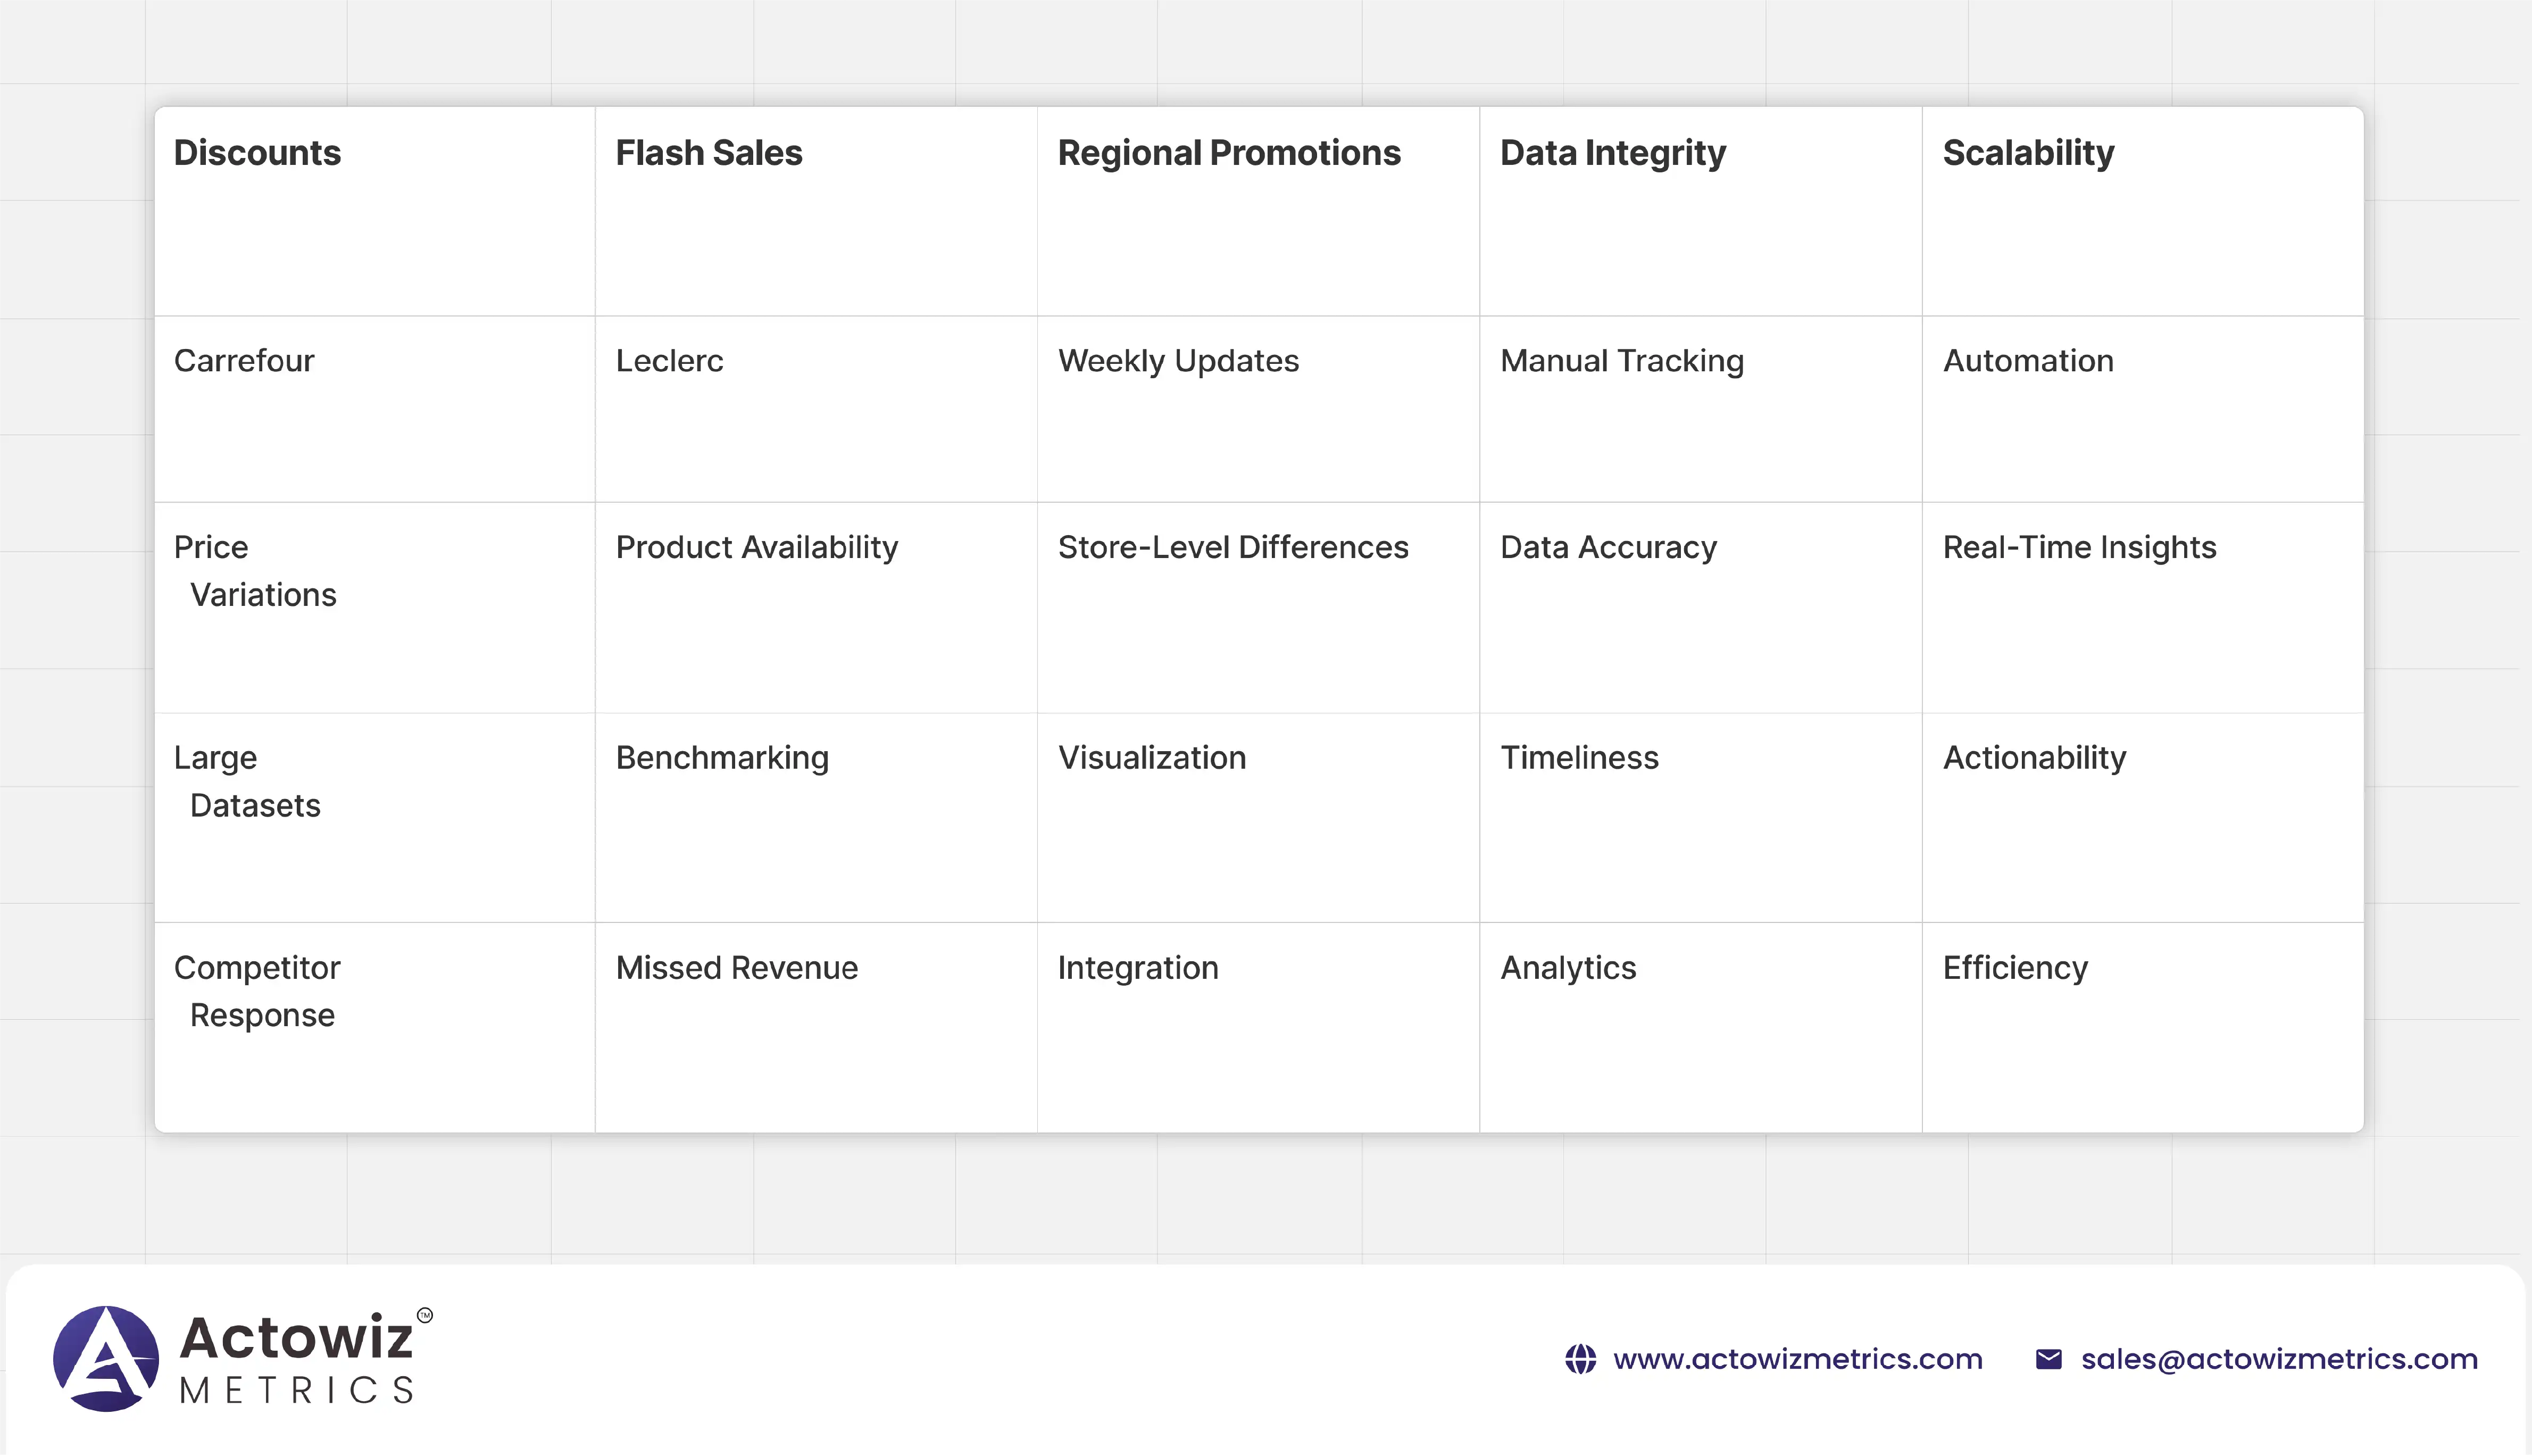Select the Flash Sales column header
This screenshot has width=2532, height=1456.
709,153
